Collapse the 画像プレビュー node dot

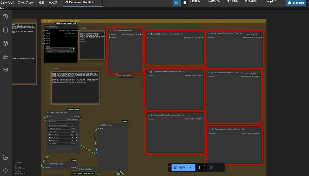point(99,125)
